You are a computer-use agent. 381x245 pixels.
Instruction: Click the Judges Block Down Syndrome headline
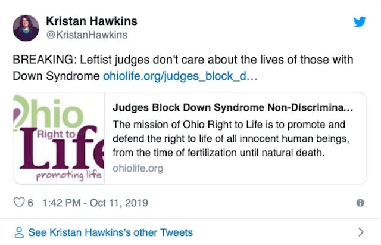pos(232,110)
